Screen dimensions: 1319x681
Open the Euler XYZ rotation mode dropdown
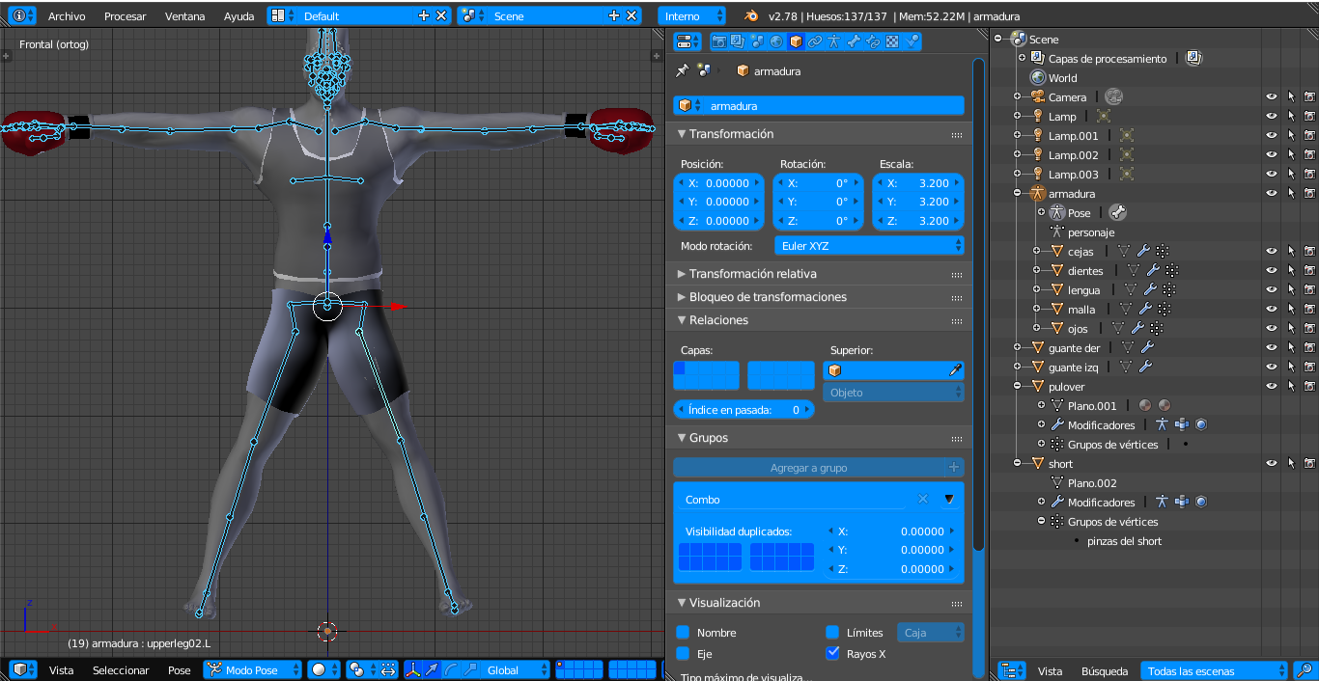coord(869,246)
